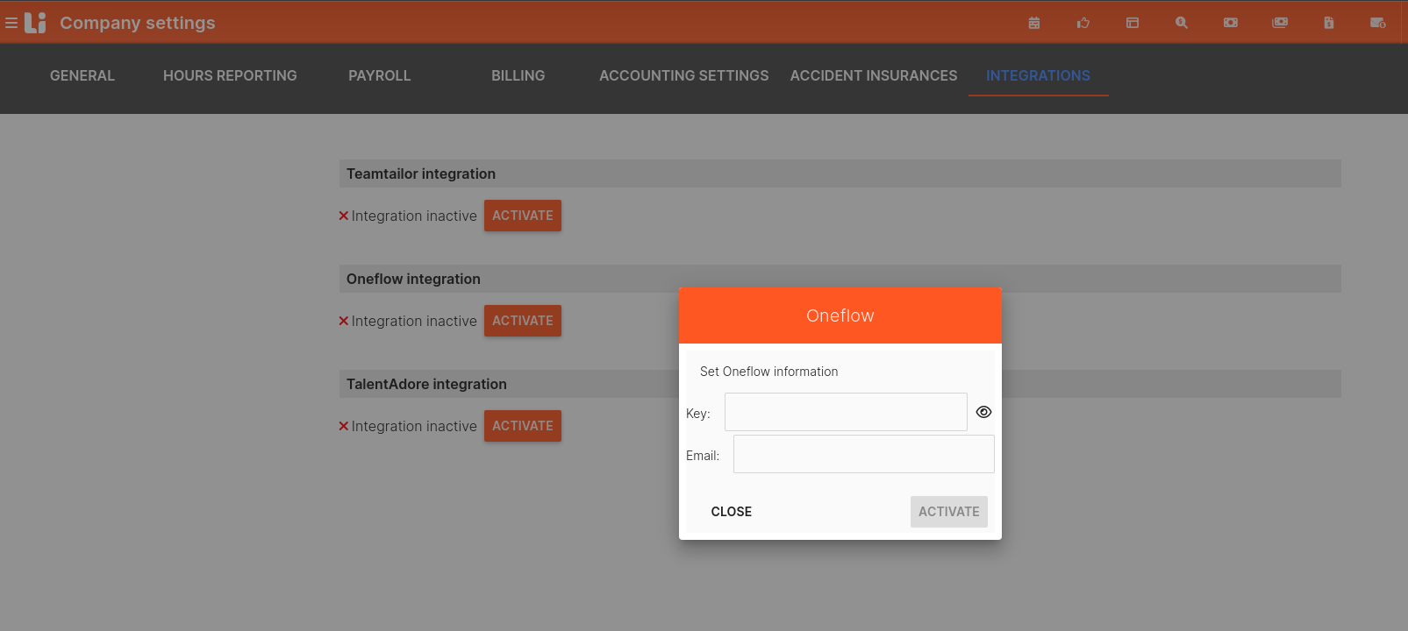Screen dimensions: 1408x631
Task: Click the 'Set Oneflow information' text
Action: click(x=768, y=372)
